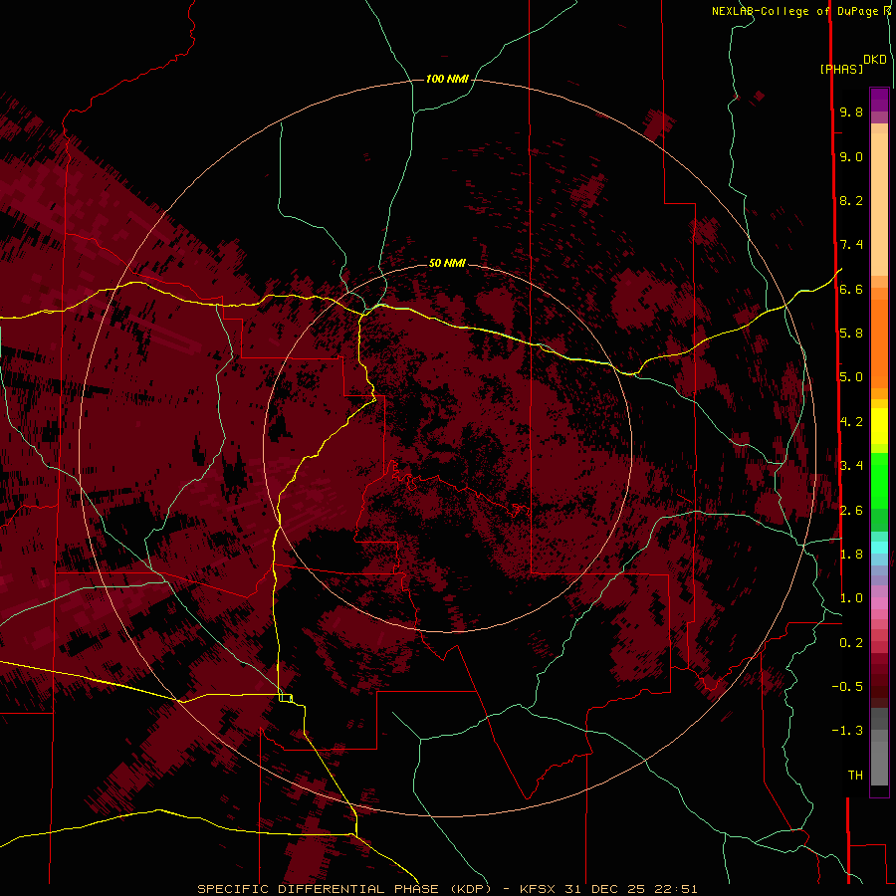The width and height of the screenshot is (896, 896).
Task: Select the 2.6 legend value
Action: 851,511
